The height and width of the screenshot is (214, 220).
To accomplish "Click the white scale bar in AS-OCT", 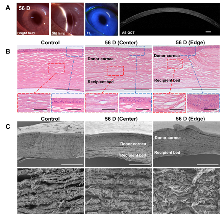I will coord(208,32).
